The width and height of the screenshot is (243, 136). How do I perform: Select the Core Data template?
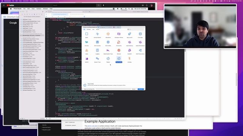[140, 35]
